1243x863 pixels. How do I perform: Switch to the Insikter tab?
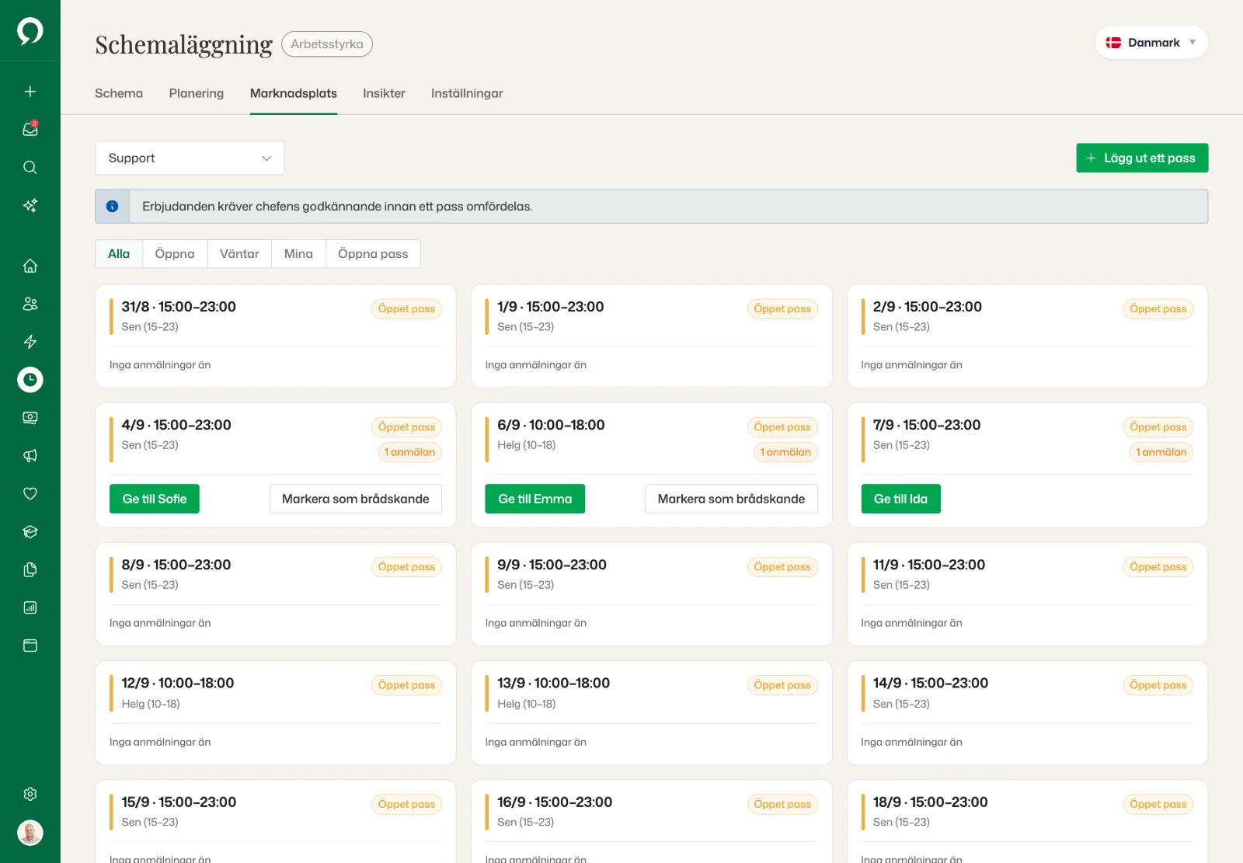(384, 93)
